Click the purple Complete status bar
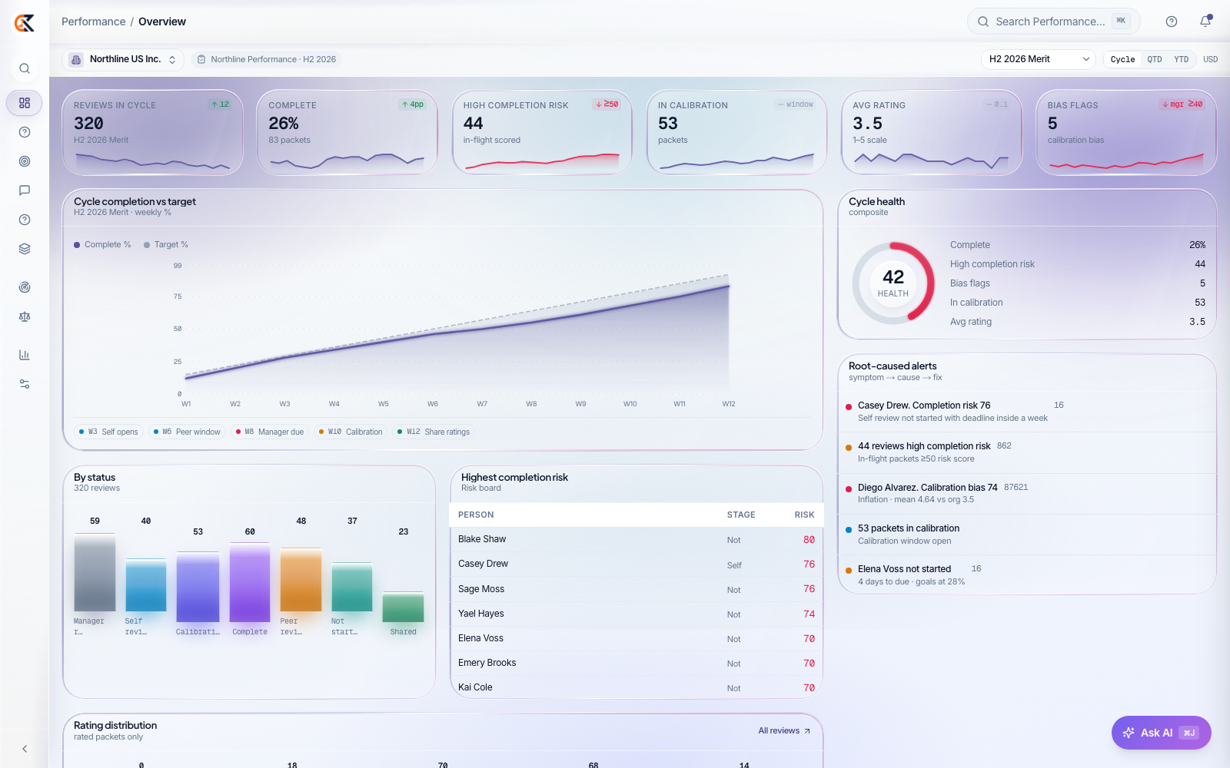 coord(250,582)
